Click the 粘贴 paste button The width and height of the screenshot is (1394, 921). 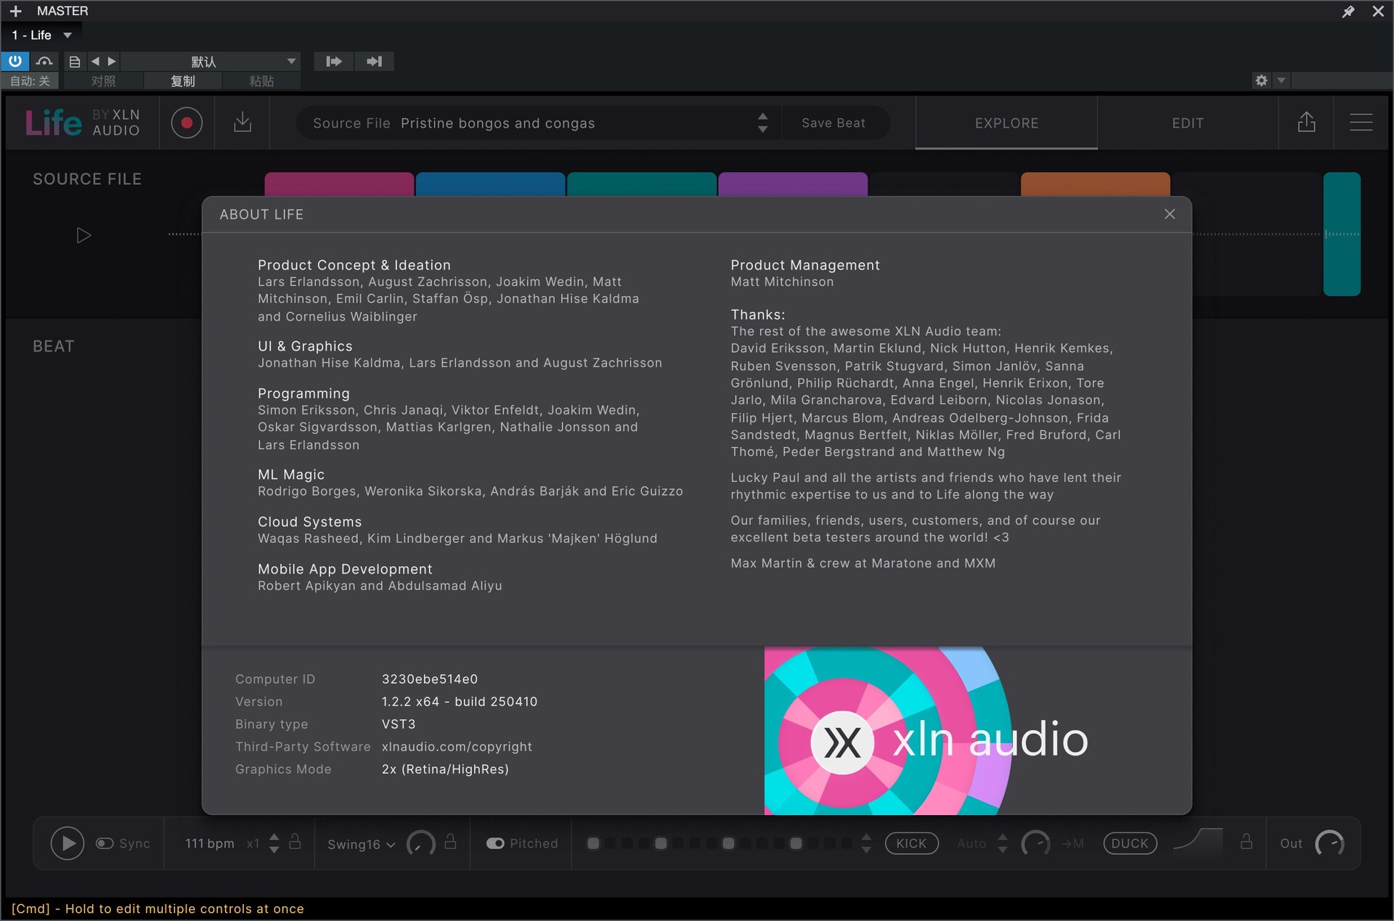pyautogui.click(x=261, y=81)
